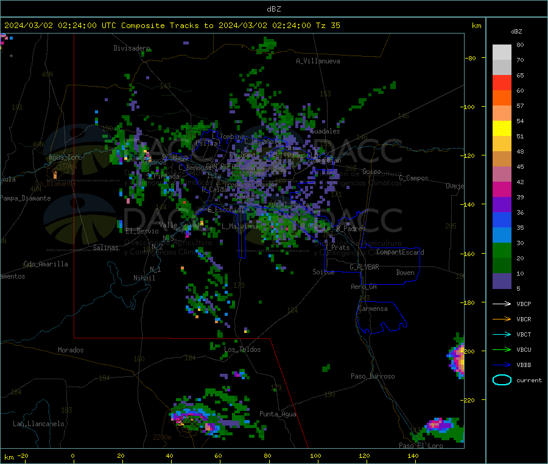Click the 'Lag.Llancanelo' map label
Image resolution: width=548 pixels, height=464 pixels.
(x=38, y=424)
